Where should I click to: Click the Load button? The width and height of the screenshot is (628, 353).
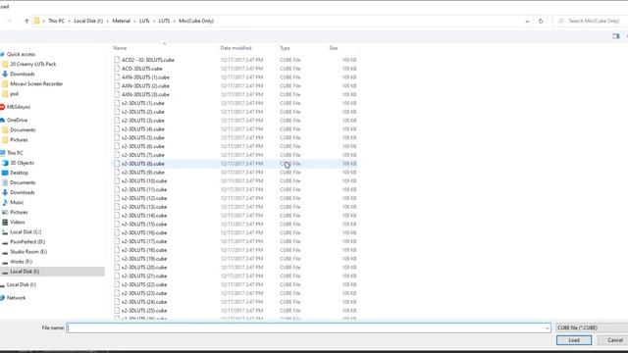[574, 340]
